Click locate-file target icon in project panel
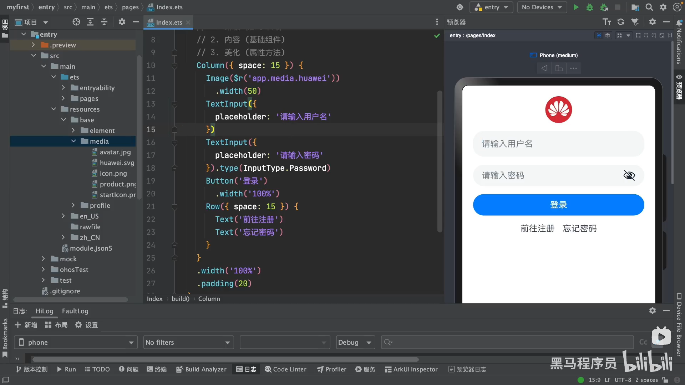685x385 pixels. [x=76, y=22]
